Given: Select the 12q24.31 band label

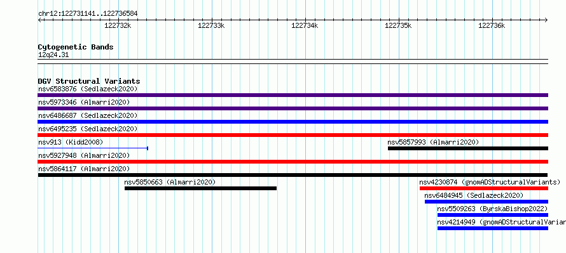Looking at the screenshot, I should [53, 55].
